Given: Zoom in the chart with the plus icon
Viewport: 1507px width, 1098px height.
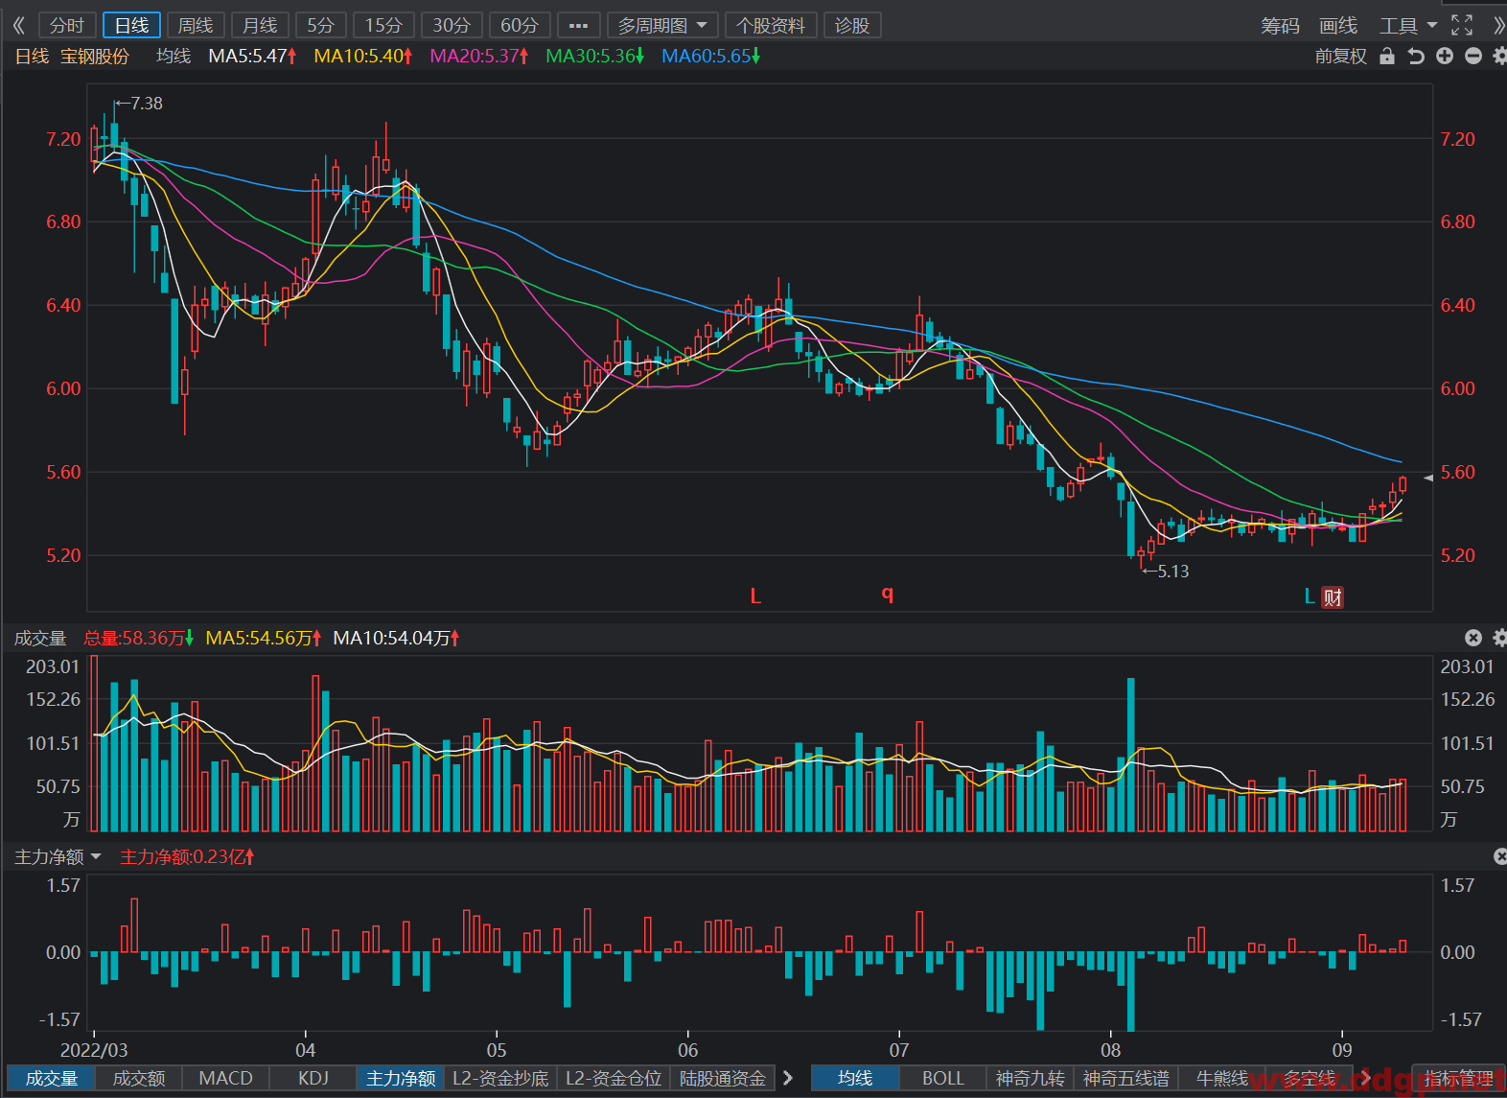Looking at the screenshot, I should 1445,56.
